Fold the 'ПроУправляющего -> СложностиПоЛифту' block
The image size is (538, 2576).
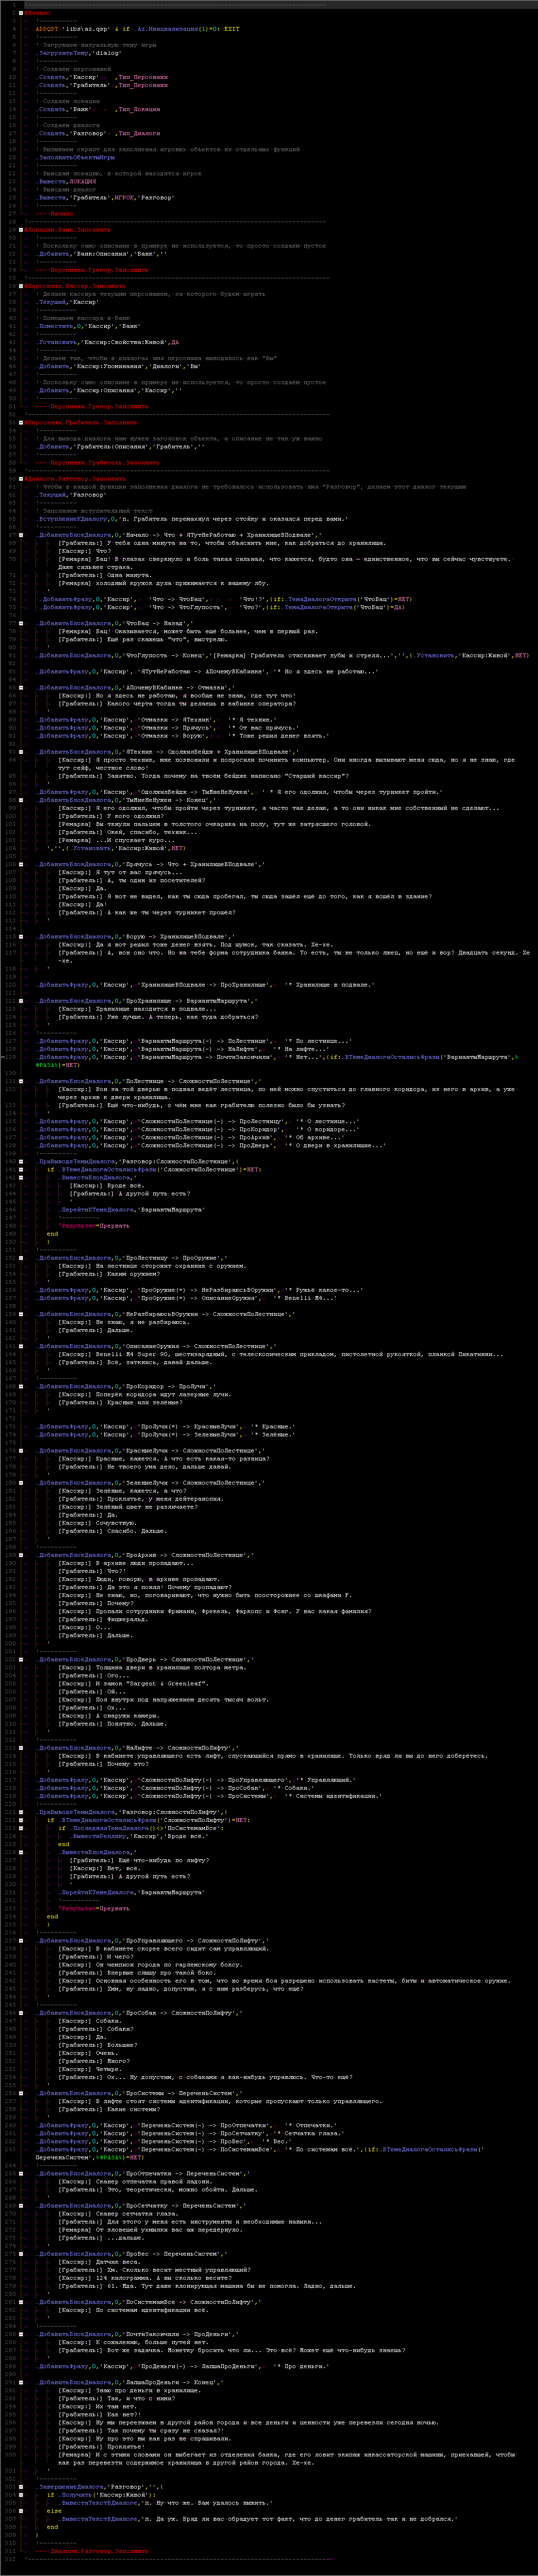(x=20, y=1940)
